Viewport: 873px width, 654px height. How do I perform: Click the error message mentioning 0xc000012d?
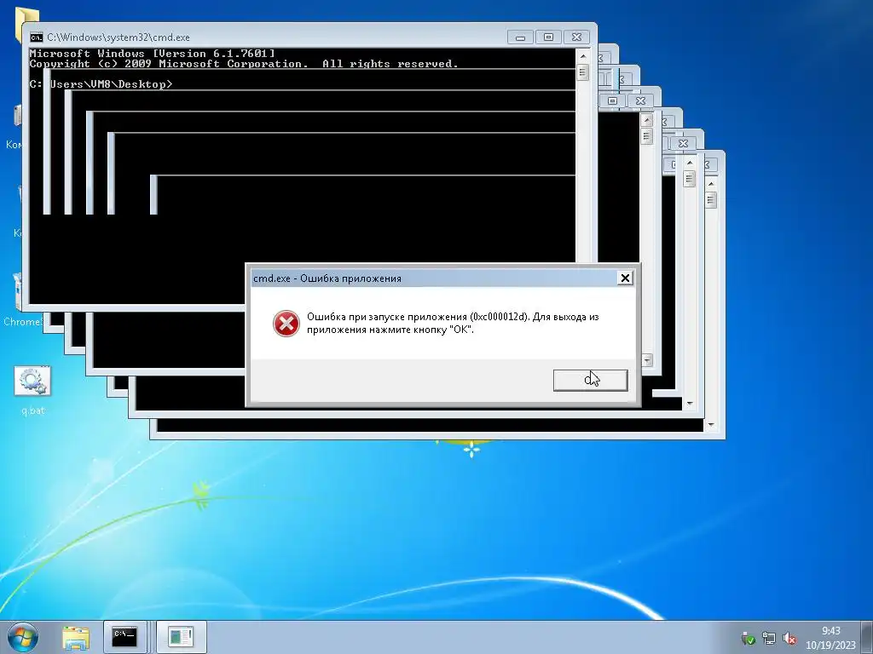[x=453, y=323]
